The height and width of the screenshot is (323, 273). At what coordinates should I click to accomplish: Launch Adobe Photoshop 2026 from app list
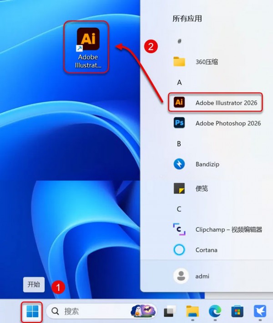pos(217,123)
